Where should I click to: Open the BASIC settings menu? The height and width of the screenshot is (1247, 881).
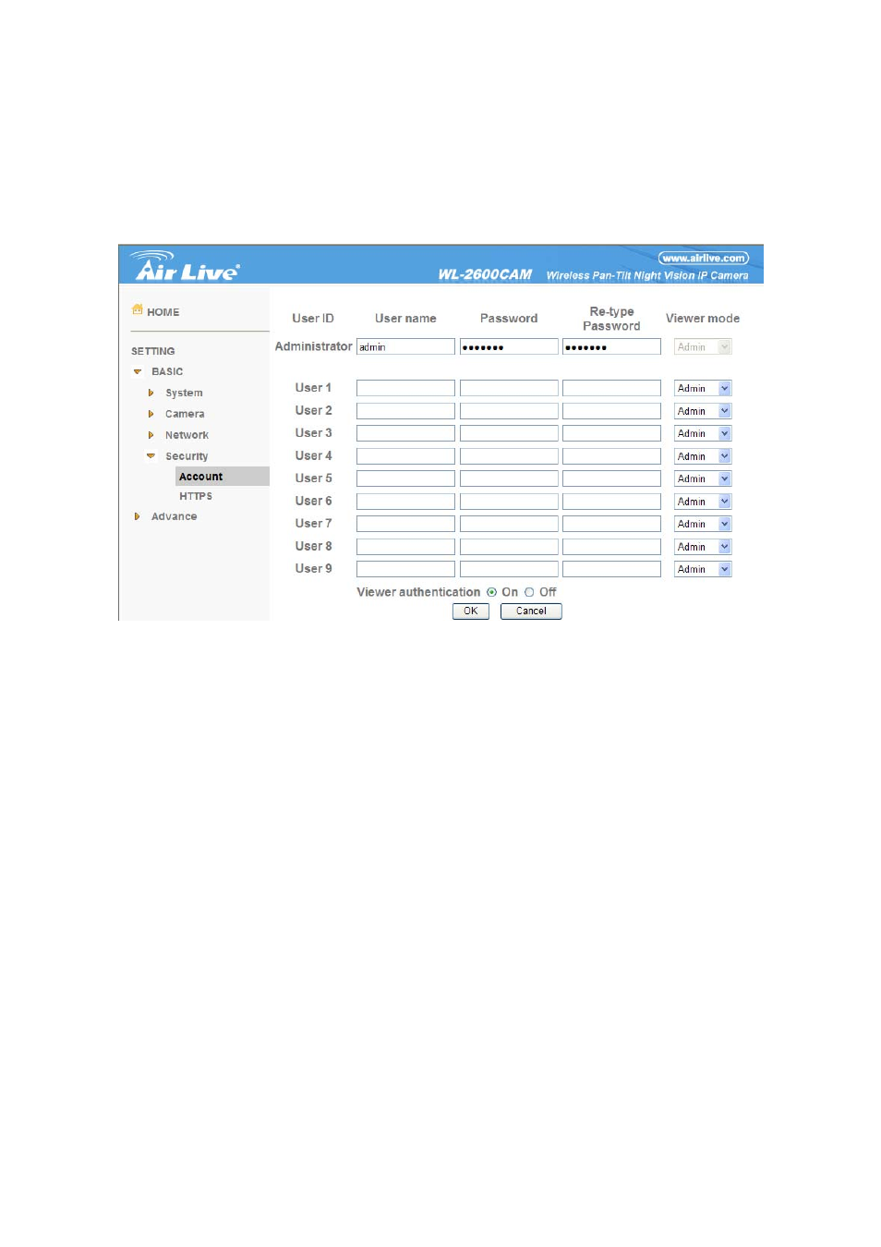(167, 371)
